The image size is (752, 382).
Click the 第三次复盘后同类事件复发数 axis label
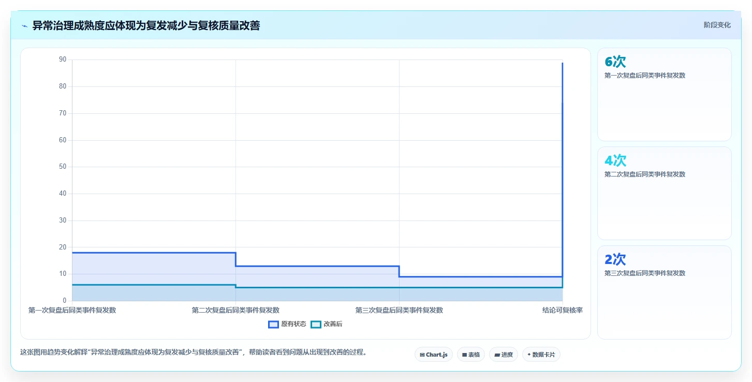pyautogui.click(x=399, y=310)
